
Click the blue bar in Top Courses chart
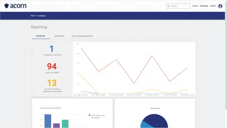click(48, 121)
